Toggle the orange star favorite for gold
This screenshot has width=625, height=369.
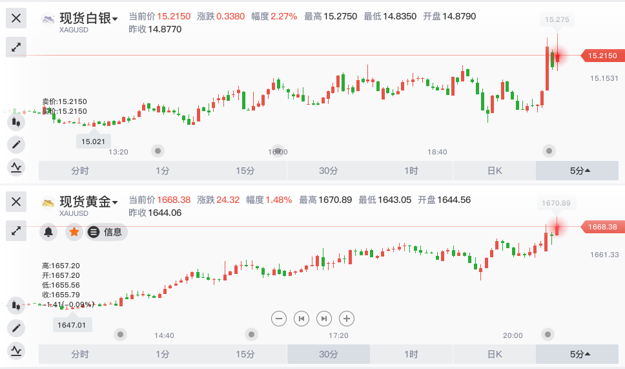point(74,232)
